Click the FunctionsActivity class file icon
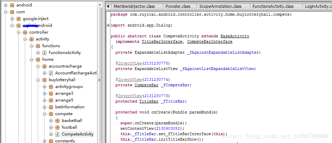 [x=44, y=53]
